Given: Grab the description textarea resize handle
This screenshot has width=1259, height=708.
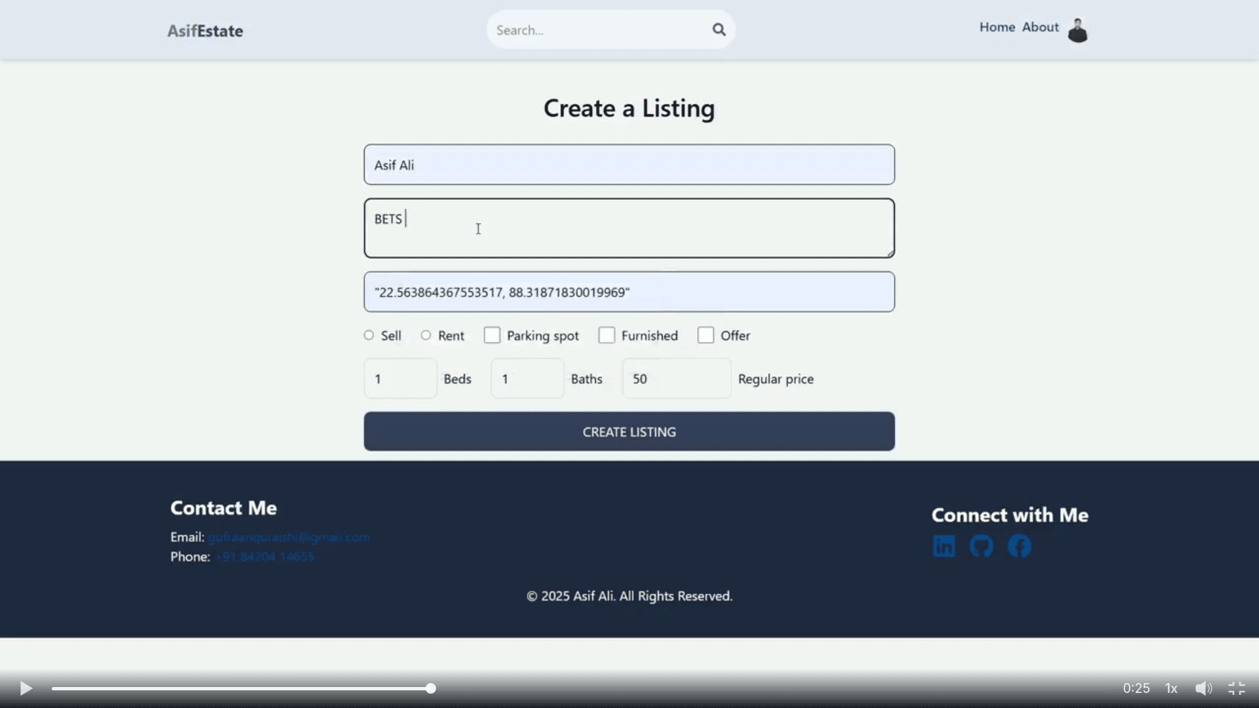Looking at the screenshot, I should pos(890,254).
